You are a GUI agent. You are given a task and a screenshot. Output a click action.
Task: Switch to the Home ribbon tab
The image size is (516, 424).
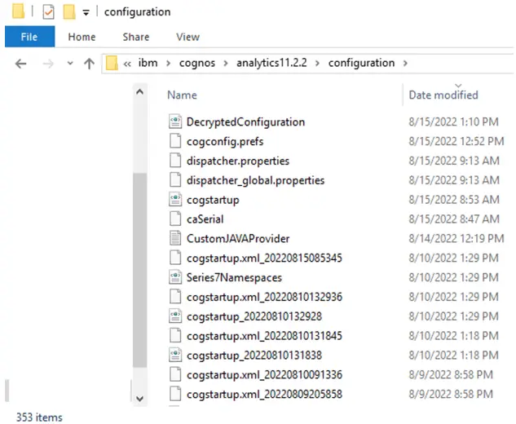pyautogui.click(x=82, y=37)
